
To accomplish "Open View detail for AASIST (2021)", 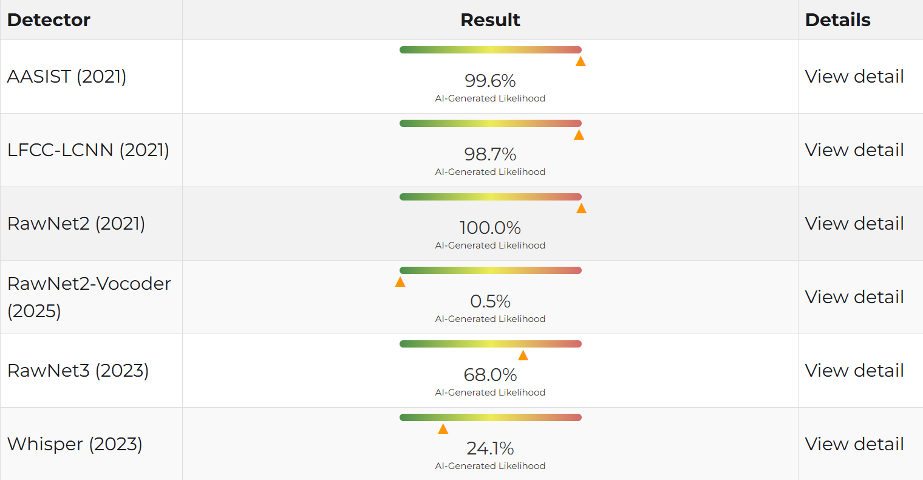I will coord(854,77).
